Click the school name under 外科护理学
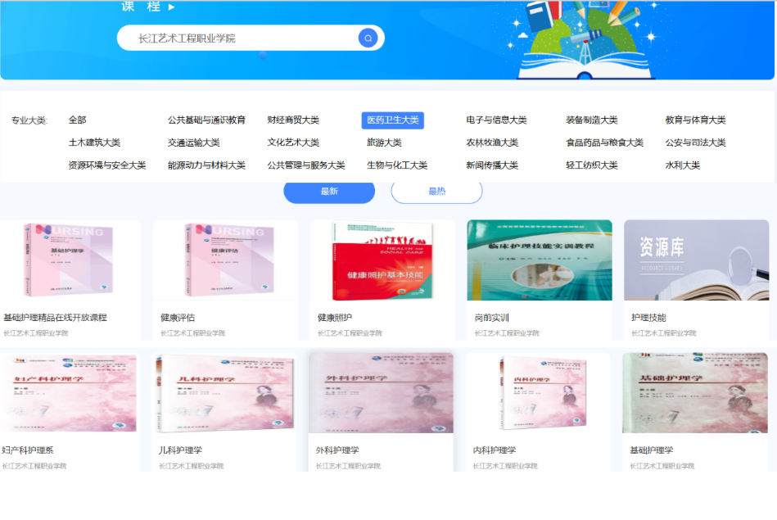This screenshot has width=777, height=520. (x=348, y=466)
